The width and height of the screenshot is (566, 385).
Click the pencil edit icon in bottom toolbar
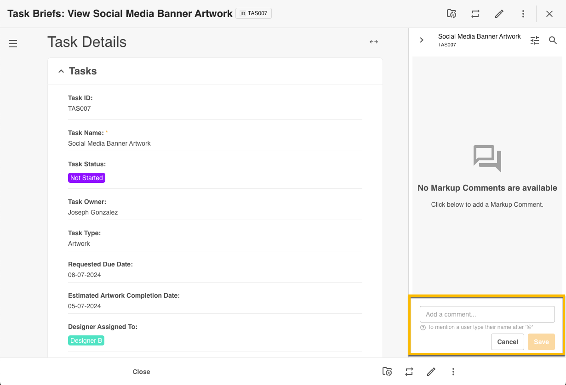[431, 372]
